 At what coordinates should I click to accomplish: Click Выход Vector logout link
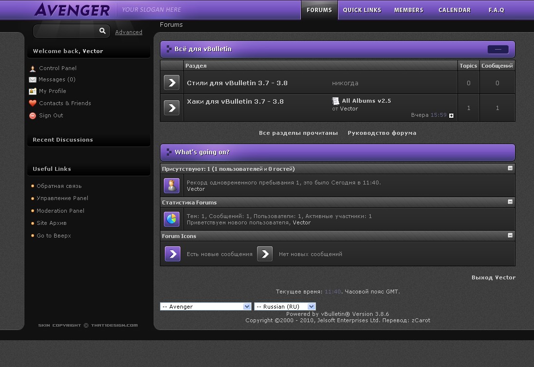pos(494,277)
